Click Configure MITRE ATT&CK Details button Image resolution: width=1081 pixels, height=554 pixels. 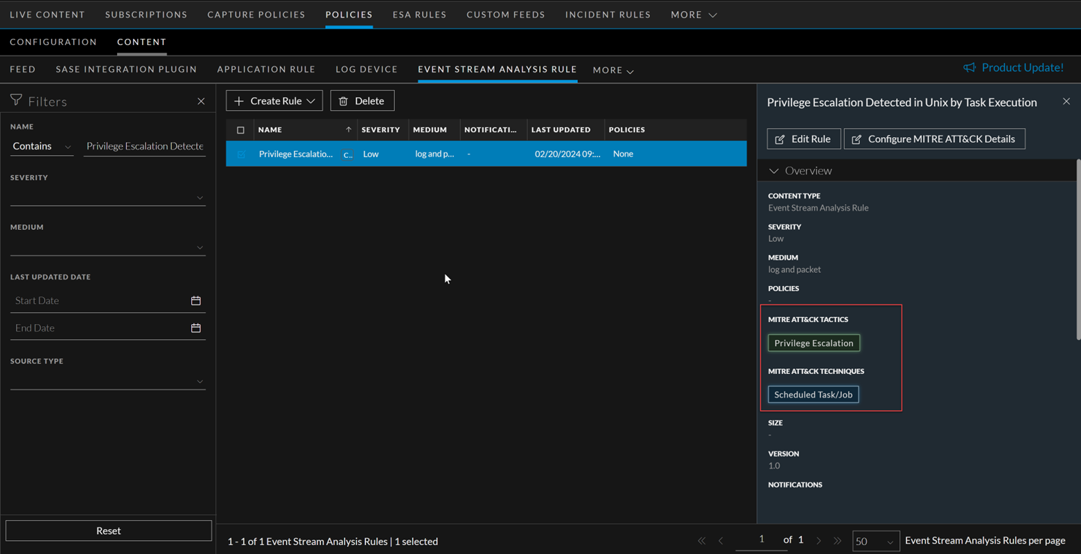click(x=933, y=139)
